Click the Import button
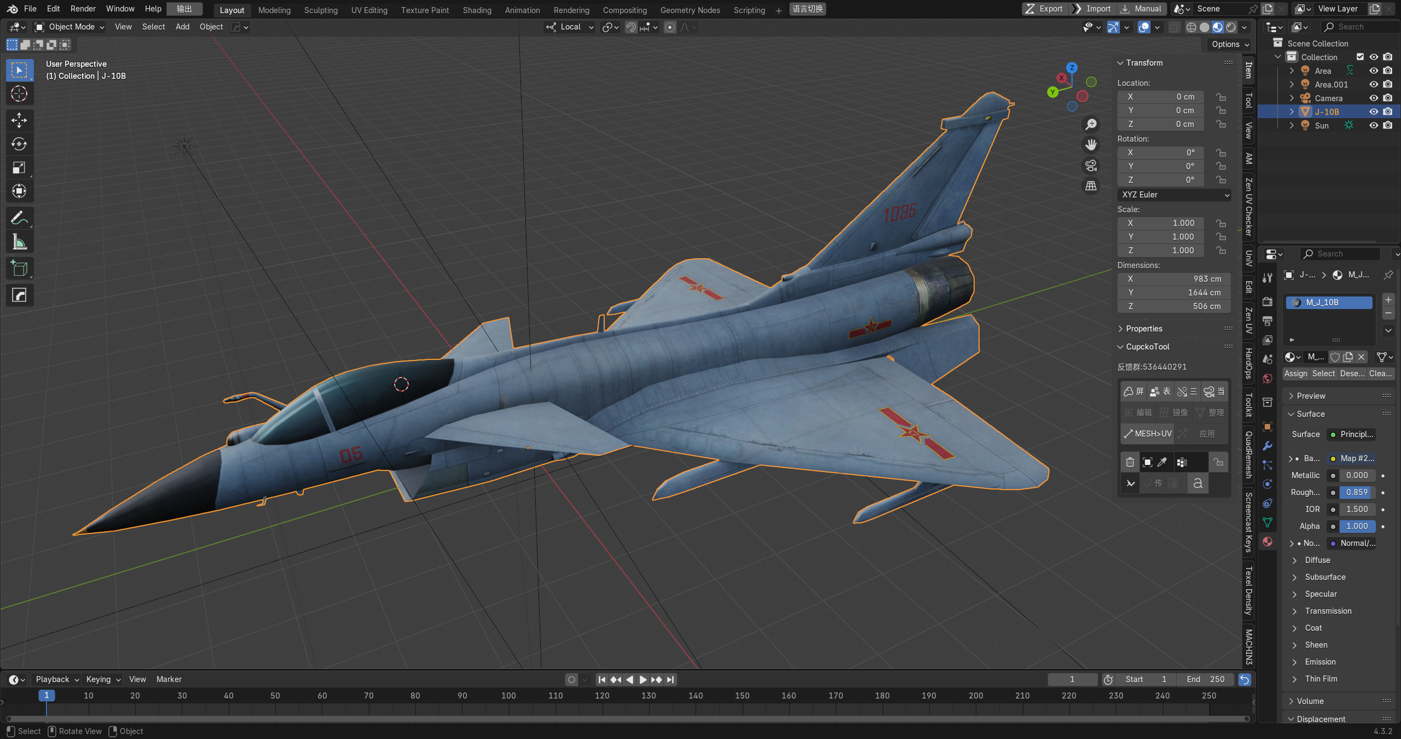 point(1093,9)
